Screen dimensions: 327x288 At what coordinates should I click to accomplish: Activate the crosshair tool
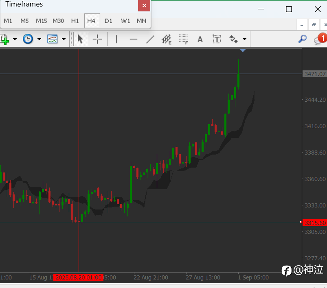click(x=97, y=39)
